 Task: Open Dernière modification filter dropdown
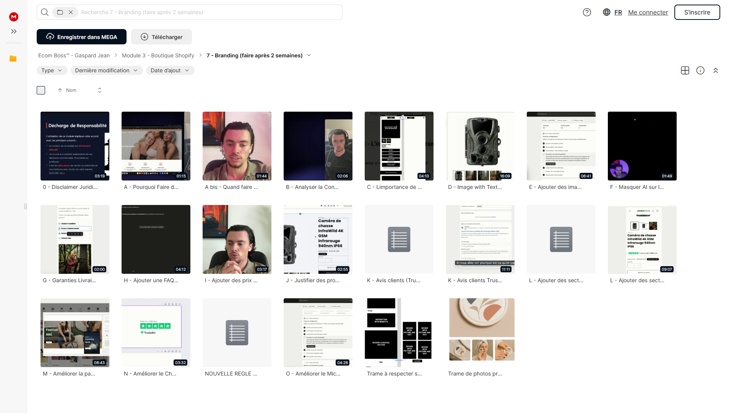pos(107,70)
